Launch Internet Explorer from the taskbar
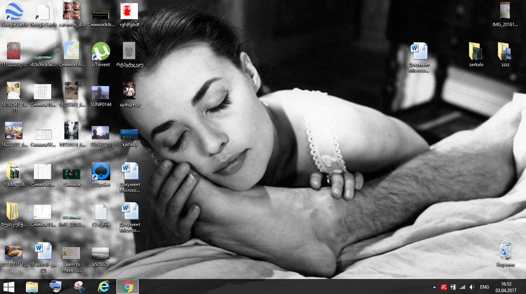The width and height of the screenshot is (526, 294). (x=104, y=287)
